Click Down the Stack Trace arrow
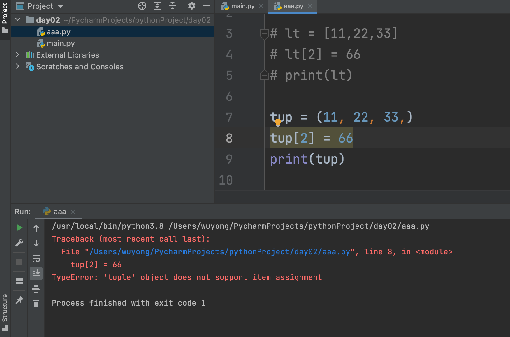The image size is (510, 337). point(36,243)
